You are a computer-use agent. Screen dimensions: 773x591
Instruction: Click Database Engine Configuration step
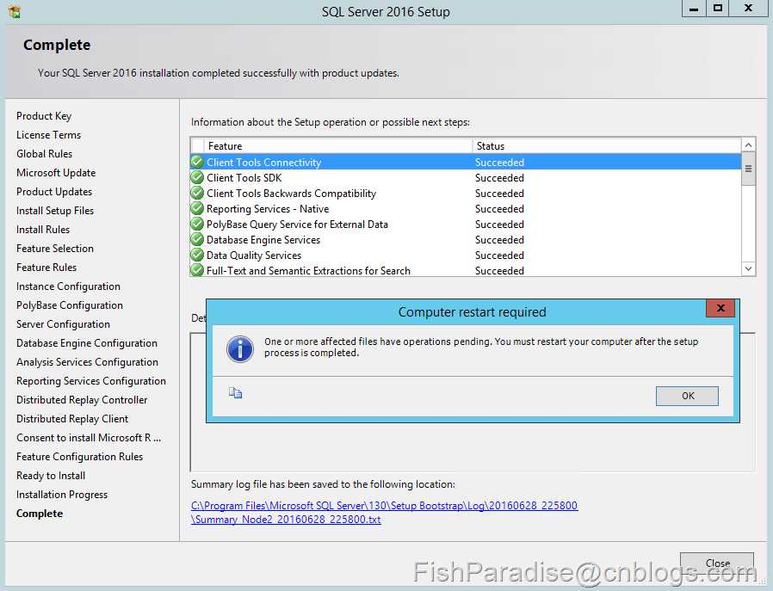coord(87,342)
